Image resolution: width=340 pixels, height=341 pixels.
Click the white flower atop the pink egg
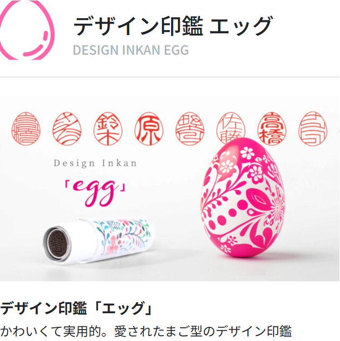tap(248, 152)
